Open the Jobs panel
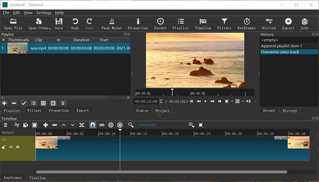The image size is (319, 182). coord(305,24)
